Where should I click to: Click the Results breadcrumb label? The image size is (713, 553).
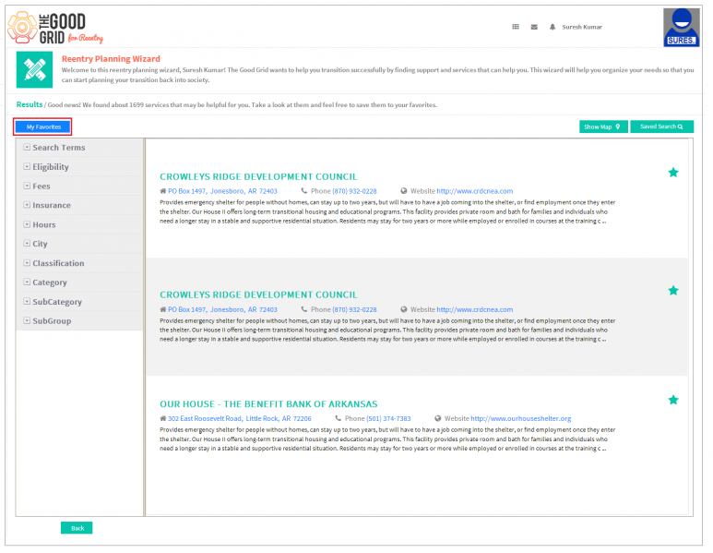[x=30, y=104]
